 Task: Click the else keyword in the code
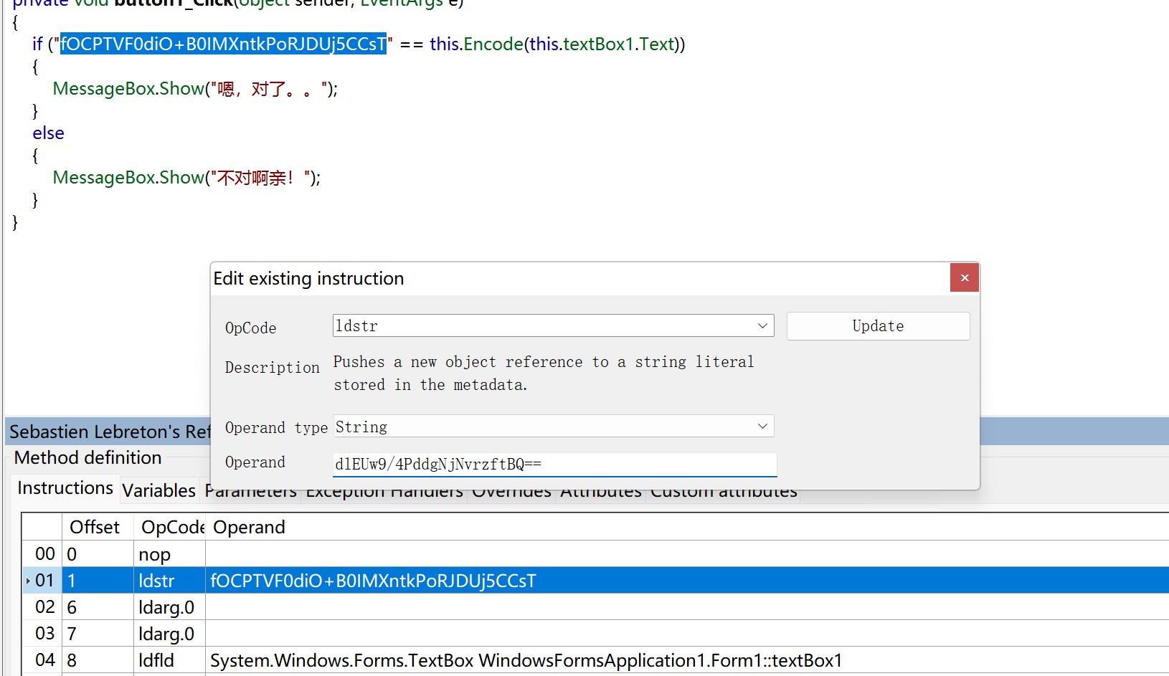(x=48, y=133)
